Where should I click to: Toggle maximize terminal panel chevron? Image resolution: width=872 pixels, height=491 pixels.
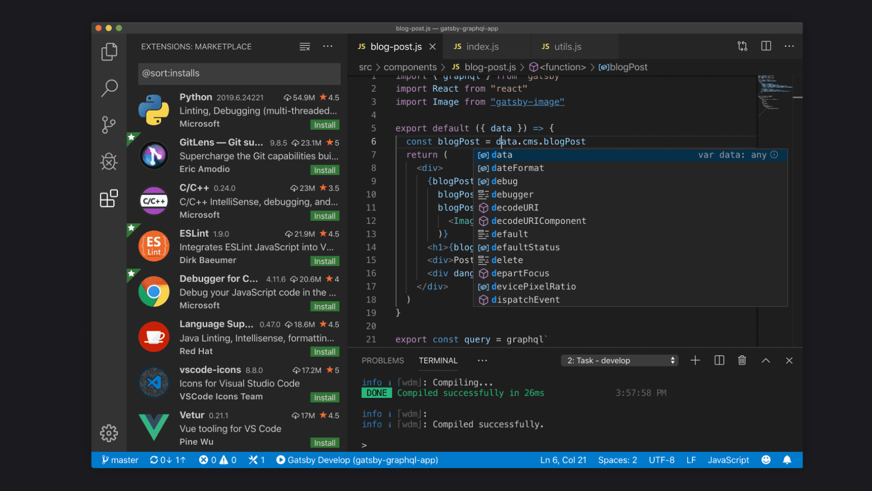[x=765, y=360]
